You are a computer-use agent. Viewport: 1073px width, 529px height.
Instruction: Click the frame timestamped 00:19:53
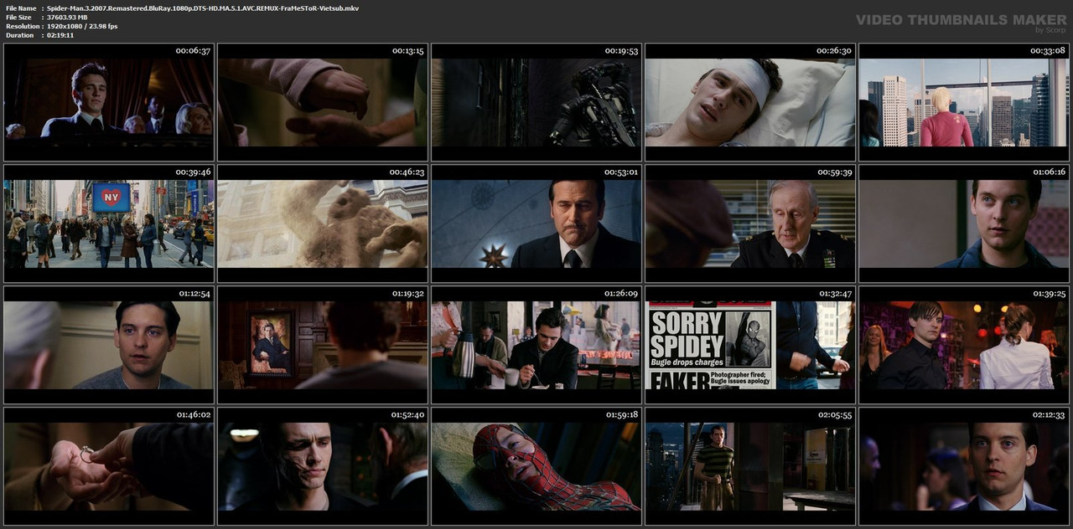tap(536, 102)
